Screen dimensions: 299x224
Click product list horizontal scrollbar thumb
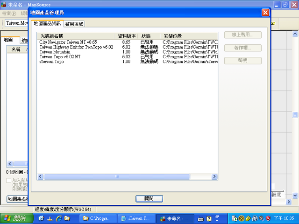point(117,176)
